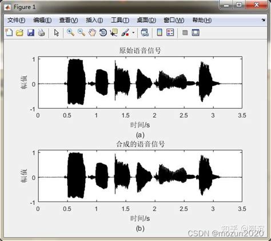Click the title 合成的语音信号
Viewport: 271px width, 241px height.
click(x=140, y=144)
